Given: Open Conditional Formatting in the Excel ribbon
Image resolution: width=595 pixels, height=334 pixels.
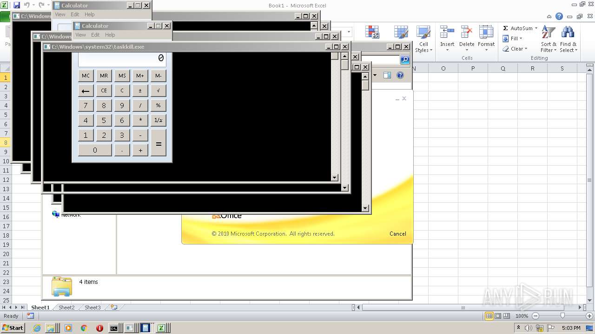Looking at the screenshot, I should click(x=372, y=32).
